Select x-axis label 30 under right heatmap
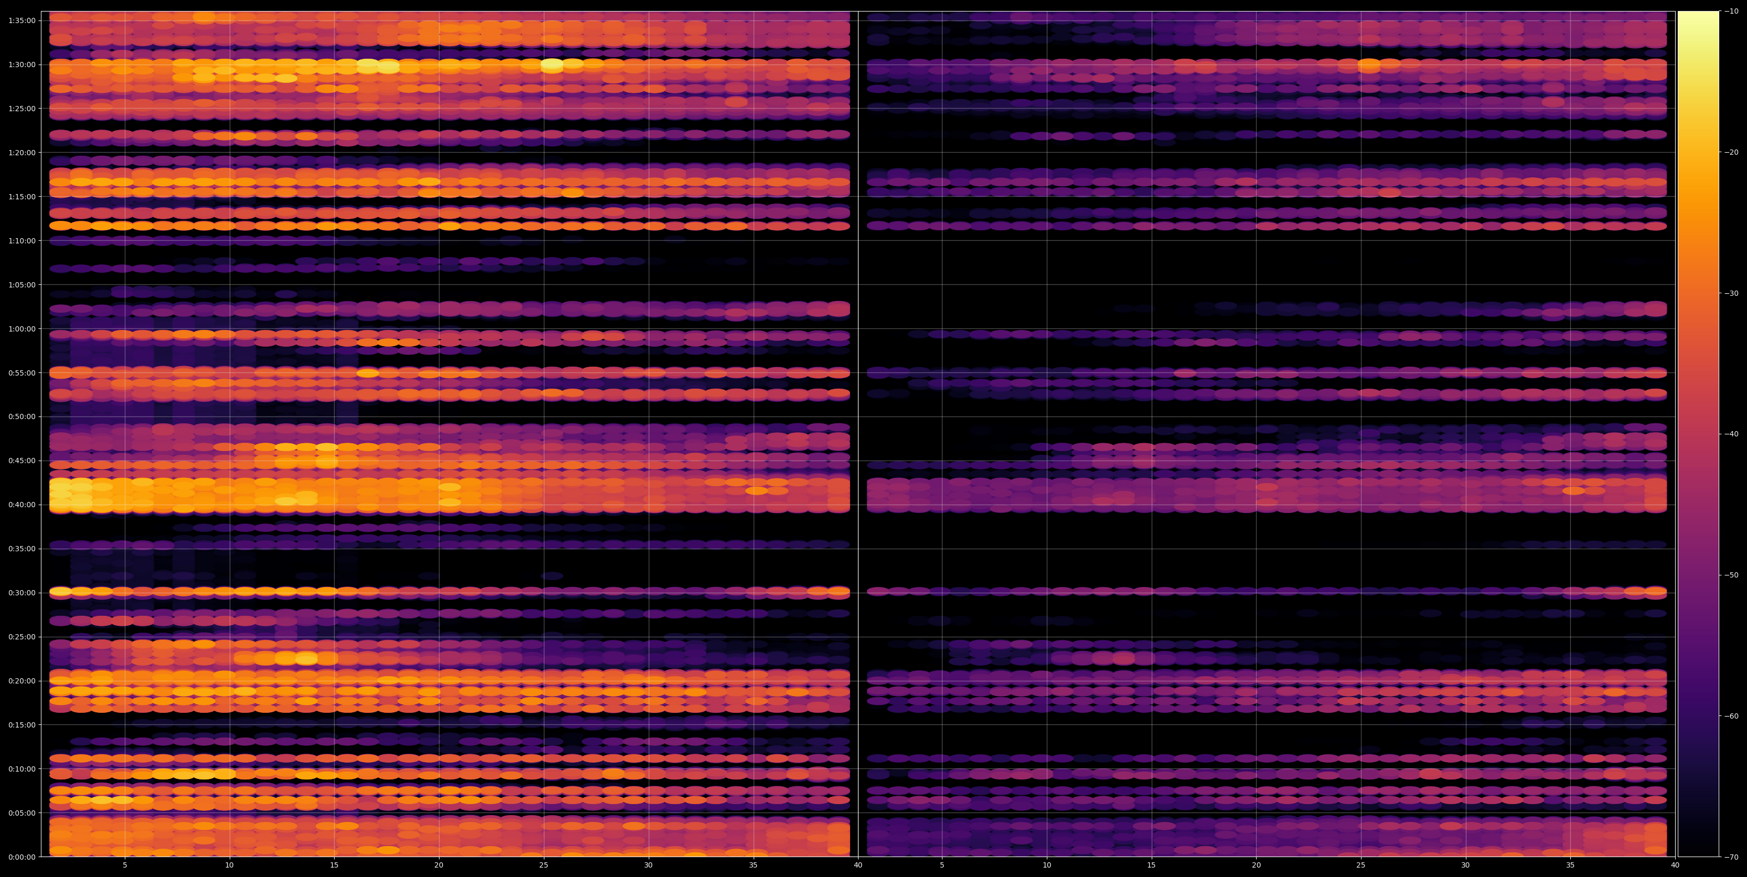The height and width of the screenshot is (877, 1747). point(1465,865)
